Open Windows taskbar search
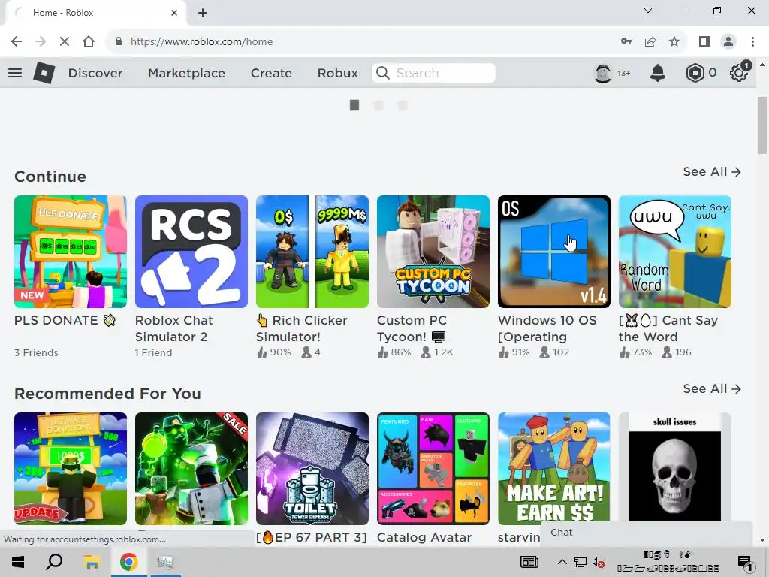Image resolution: width=769 pixels, height=577 pixels. (x=54, y=562)
